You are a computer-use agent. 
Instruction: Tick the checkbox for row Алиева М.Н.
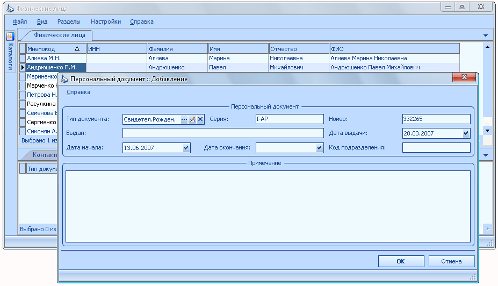[x=23, y=58]
